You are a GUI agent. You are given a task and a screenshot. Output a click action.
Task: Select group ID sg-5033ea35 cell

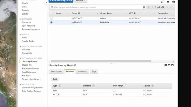coord(77,18)
